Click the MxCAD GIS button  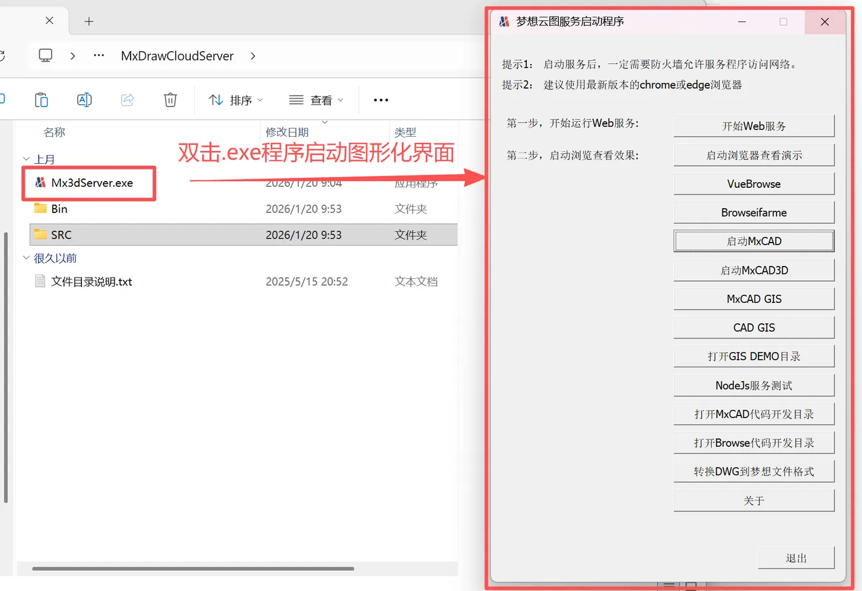pyautogui.click(x=754, y=299)
